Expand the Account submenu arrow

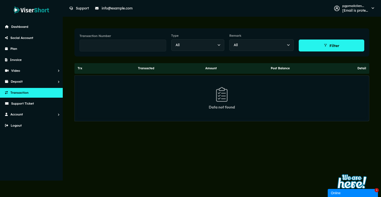tap(59, 115)
